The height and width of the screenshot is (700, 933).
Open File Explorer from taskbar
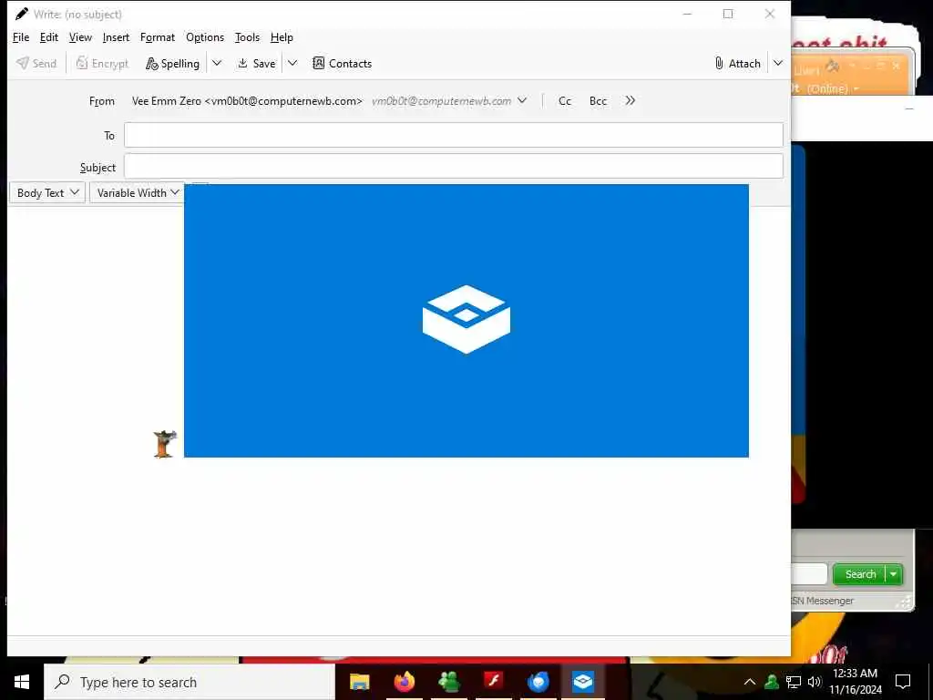coord(359,682)
